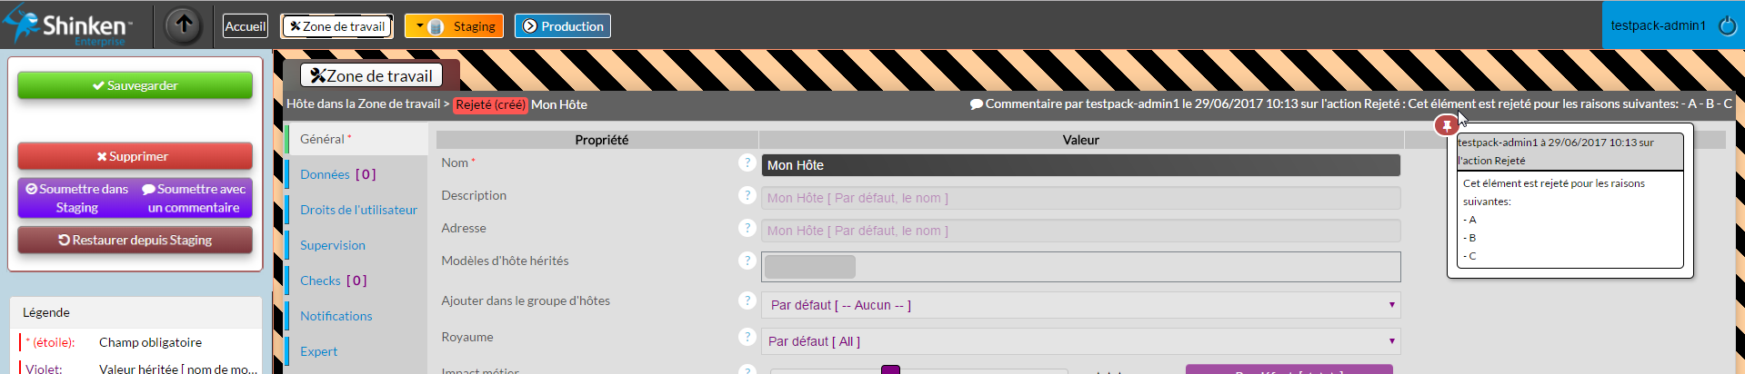This screenshot has height=374, width=1745.
Task: Switch to the Supervision tab
Action: (x=333, y=245)
